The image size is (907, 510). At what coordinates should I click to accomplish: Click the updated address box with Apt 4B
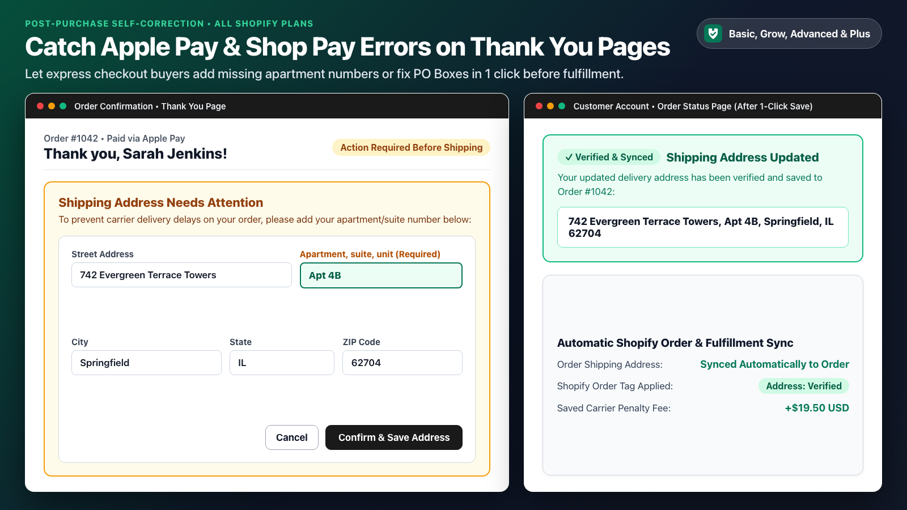click(703, 227)
